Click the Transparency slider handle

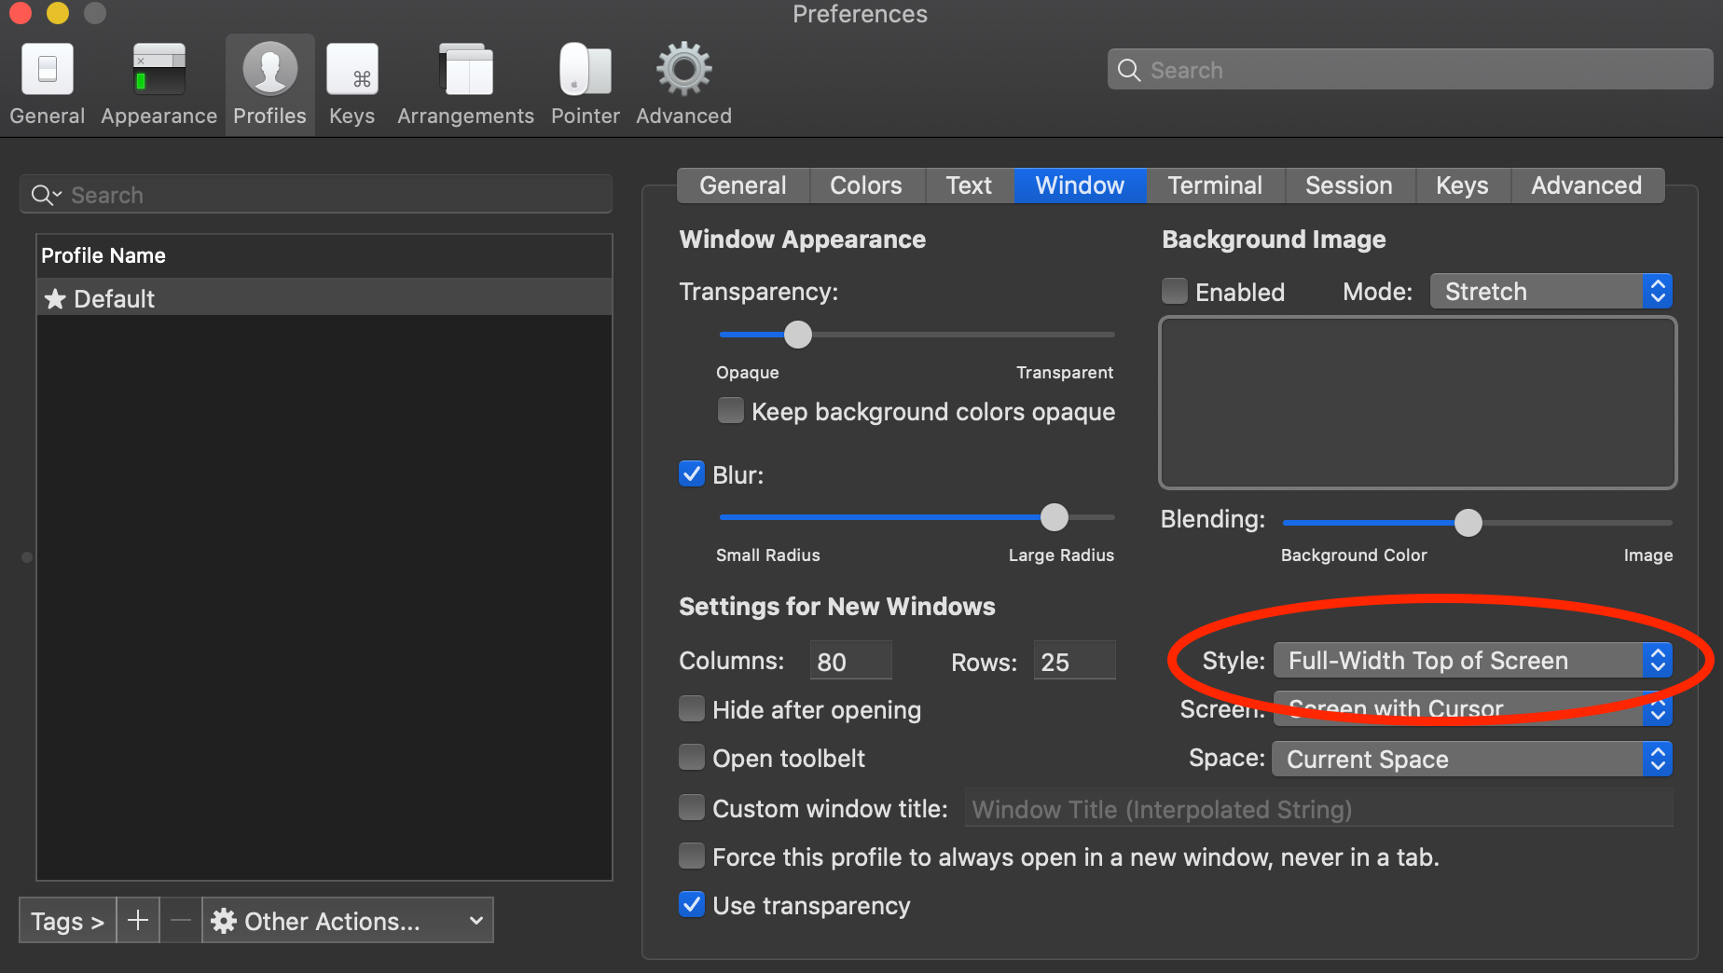[x=798, y=335]
